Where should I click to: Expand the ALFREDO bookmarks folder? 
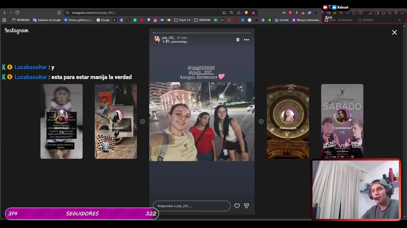366,20
